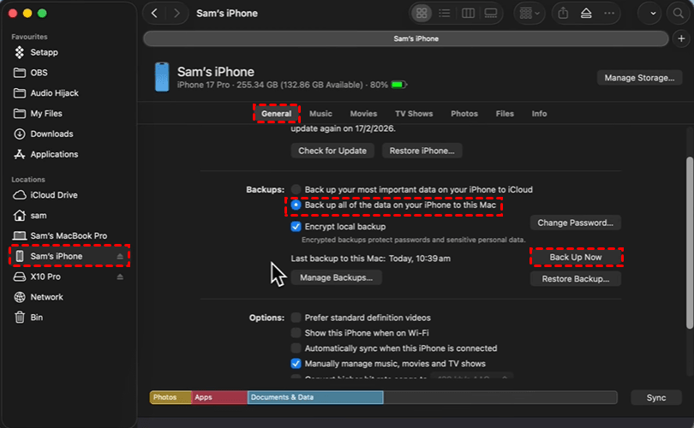Switch Finder to column view
The image size is (694, 428).
468,13
